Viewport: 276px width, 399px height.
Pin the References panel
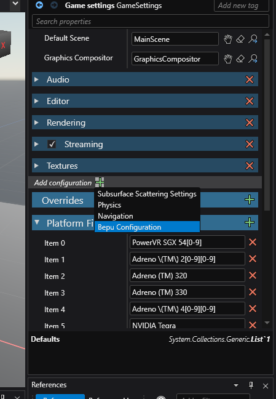click(x=251, y=385)
